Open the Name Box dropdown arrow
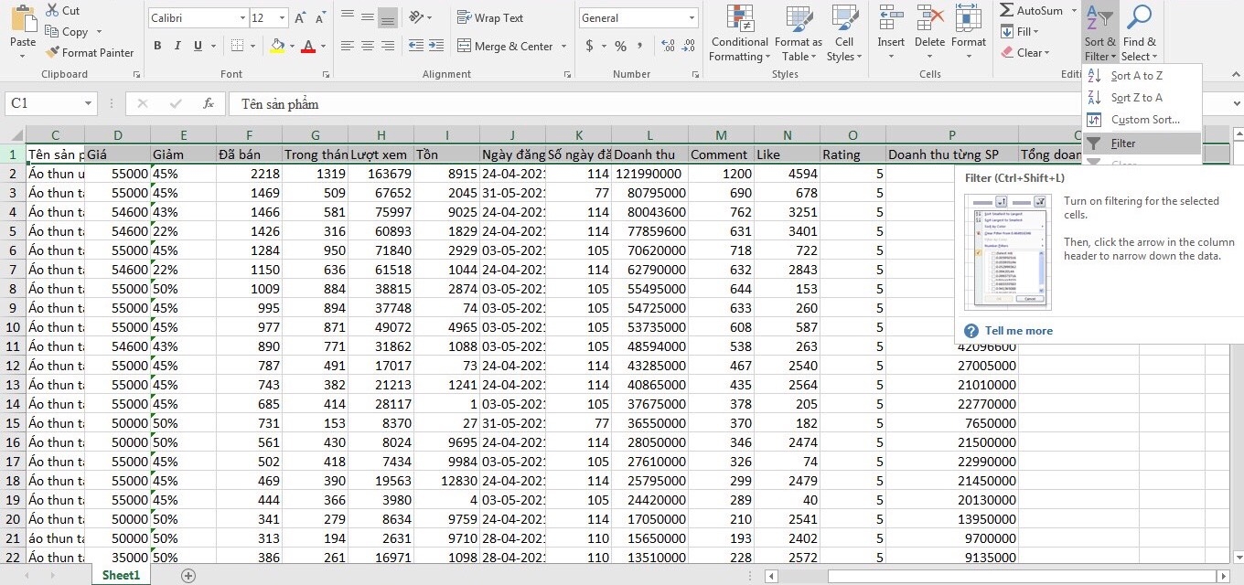This screenshot has height=585, width=1244. 88,104
